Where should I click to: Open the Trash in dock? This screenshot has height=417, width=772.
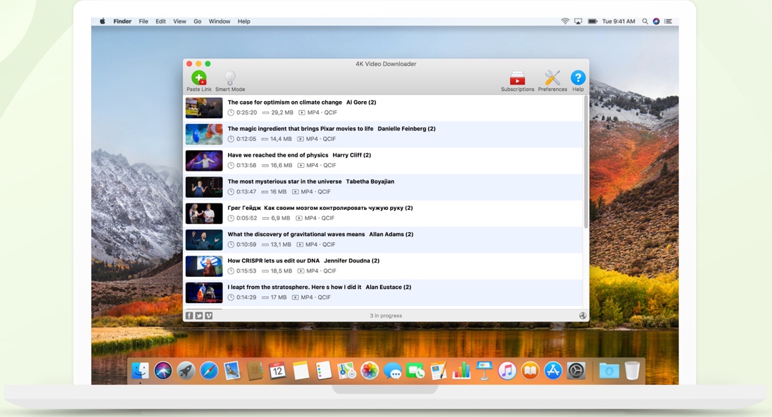tap(632, 371)
